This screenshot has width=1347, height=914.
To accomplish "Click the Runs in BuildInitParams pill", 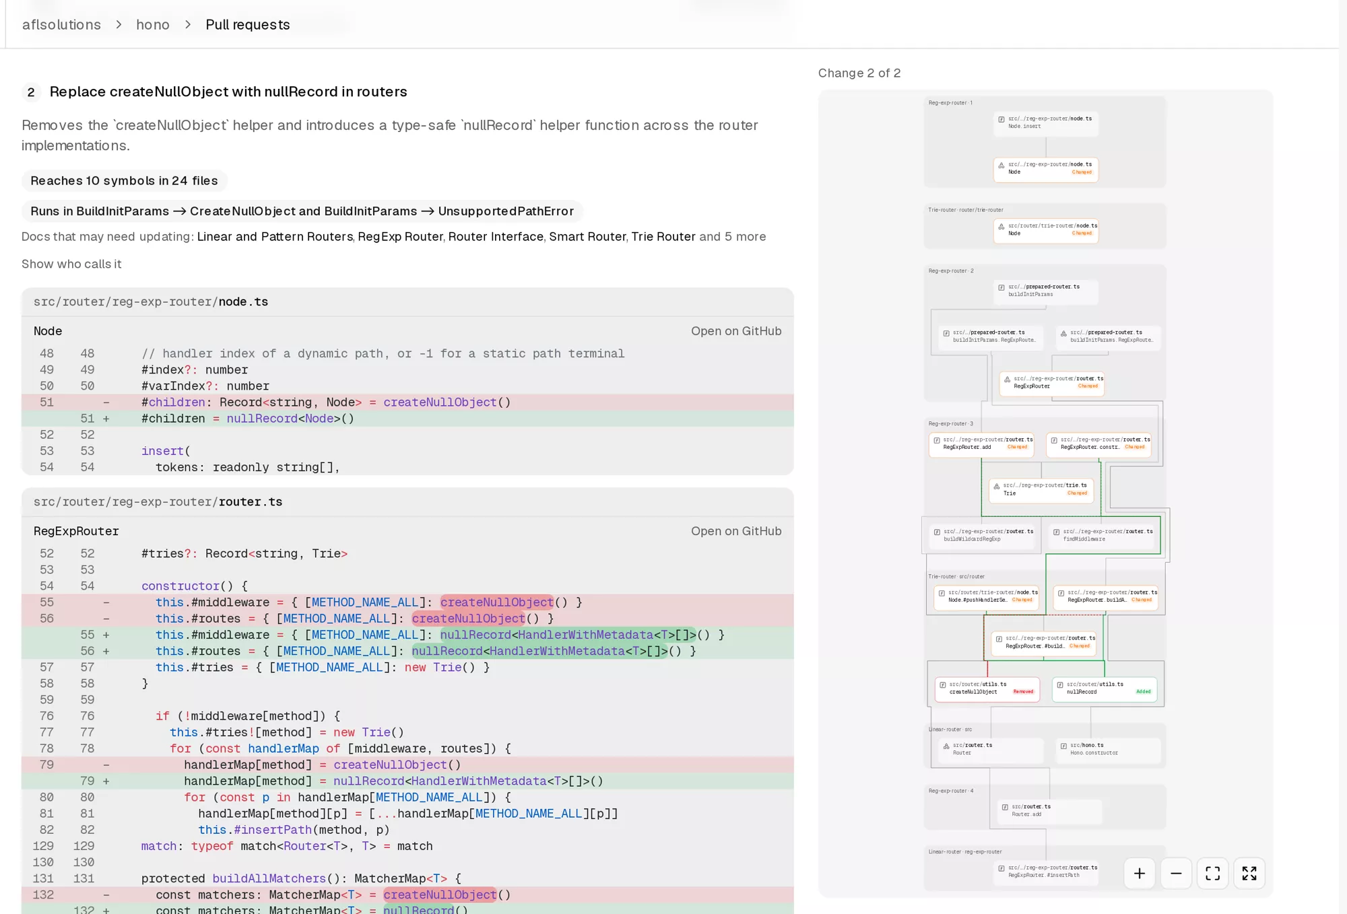I will pos(302,211).
